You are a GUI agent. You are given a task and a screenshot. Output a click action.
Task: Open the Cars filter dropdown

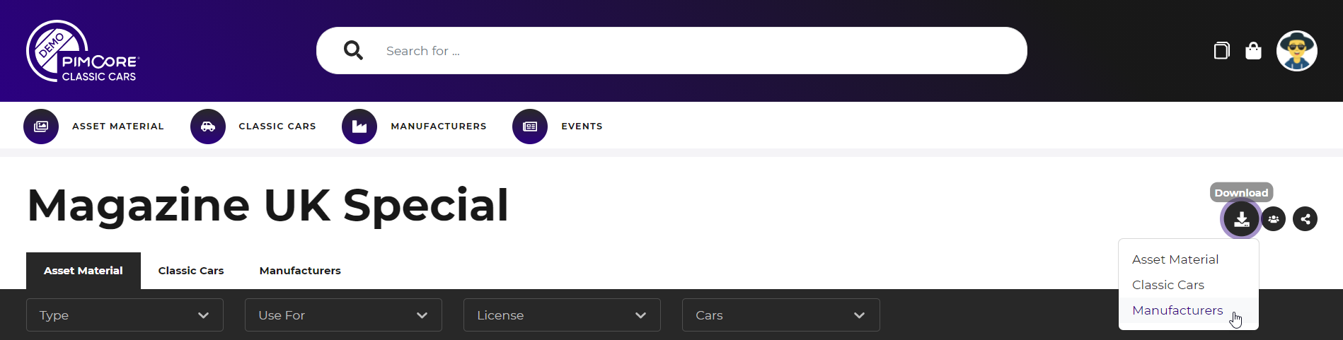point(781,315)
